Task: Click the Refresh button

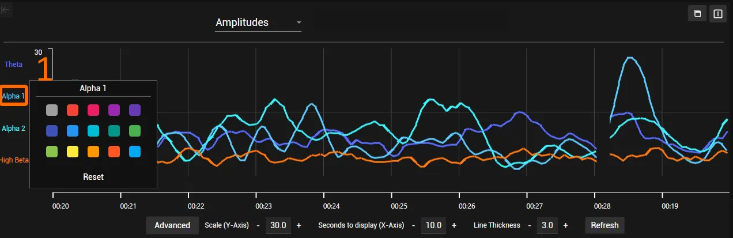Action: point(604,225)
